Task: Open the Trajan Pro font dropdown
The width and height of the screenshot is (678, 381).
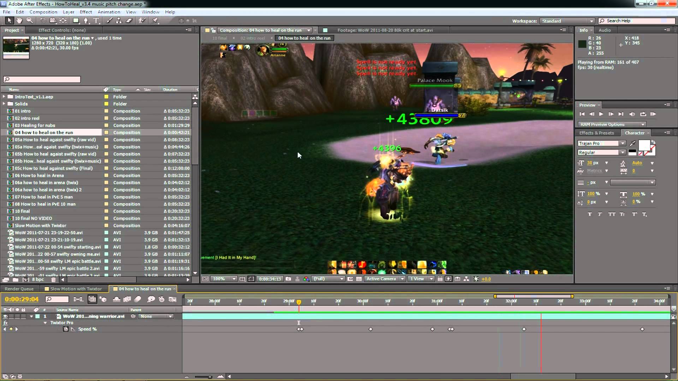Action: coord(602,143)
